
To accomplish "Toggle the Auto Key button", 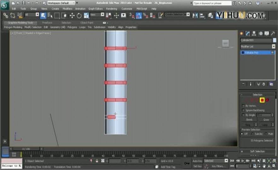I will click(197, 161).
